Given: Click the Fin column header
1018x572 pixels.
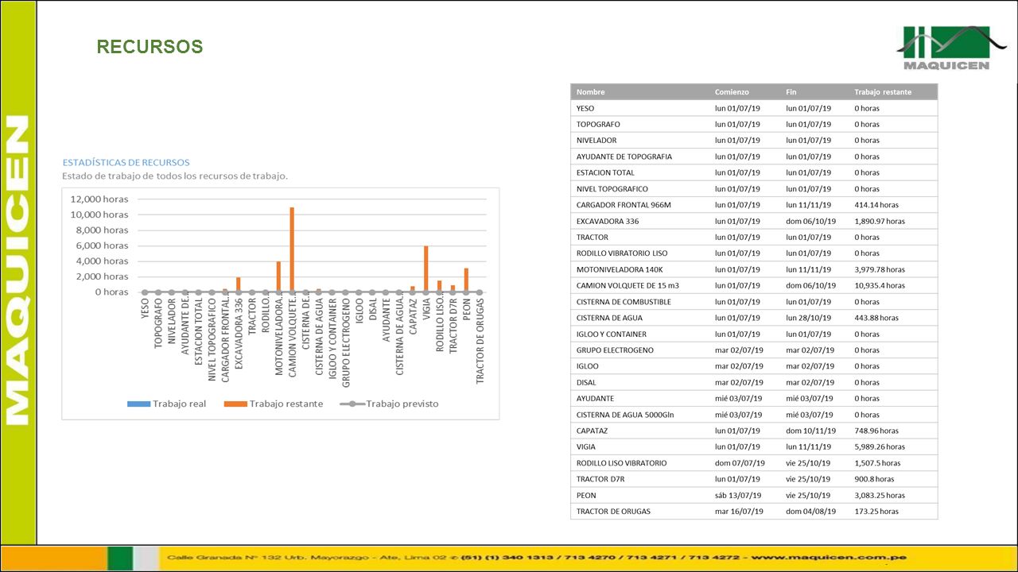Looking at the screenshot, I should 791,92.
